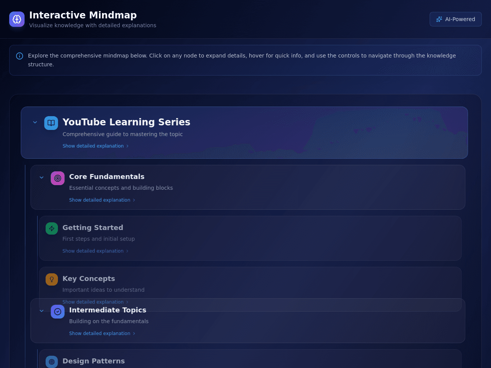Select the Intermediate Topics node title
Image resolution: width=491 pixels, height=368 pixels.
click(107, 310)
